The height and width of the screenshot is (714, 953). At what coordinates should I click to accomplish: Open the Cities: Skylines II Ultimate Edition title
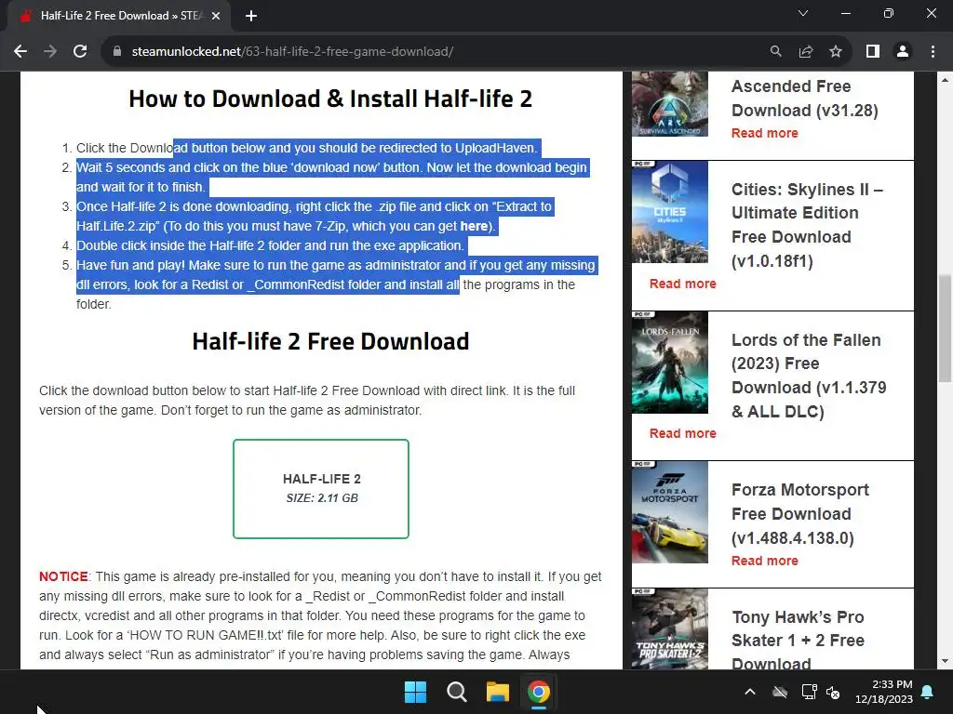click(807, 225)
